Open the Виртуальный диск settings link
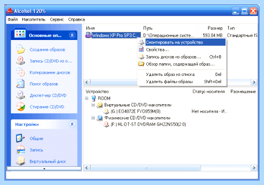 click(x=47, y=161)
